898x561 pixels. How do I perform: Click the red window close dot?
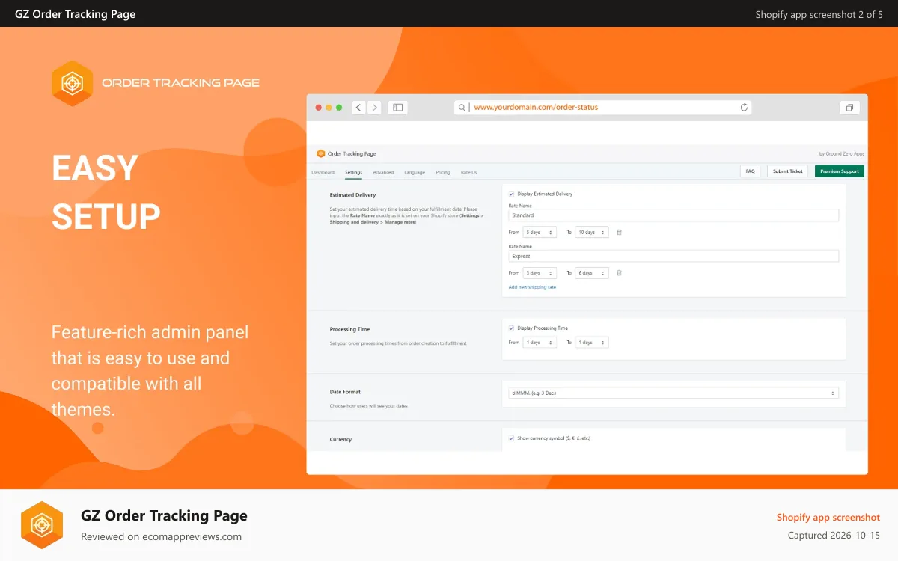319,108
